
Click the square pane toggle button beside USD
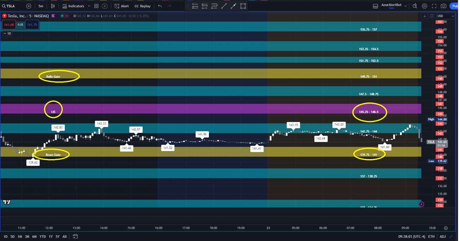coord(432,16)
